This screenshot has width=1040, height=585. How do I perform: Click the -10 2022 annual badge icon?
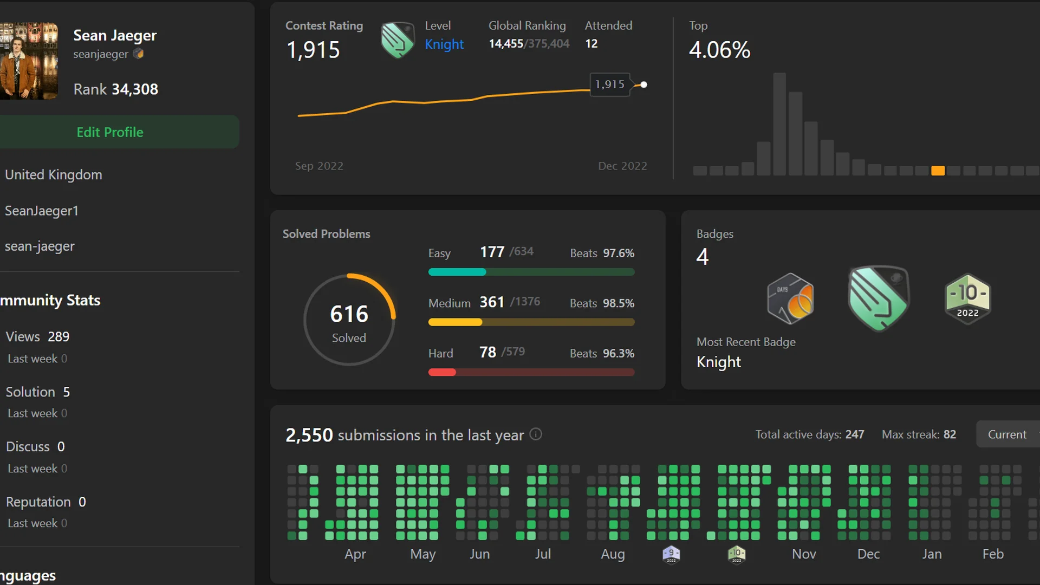(x=967, y=298)
